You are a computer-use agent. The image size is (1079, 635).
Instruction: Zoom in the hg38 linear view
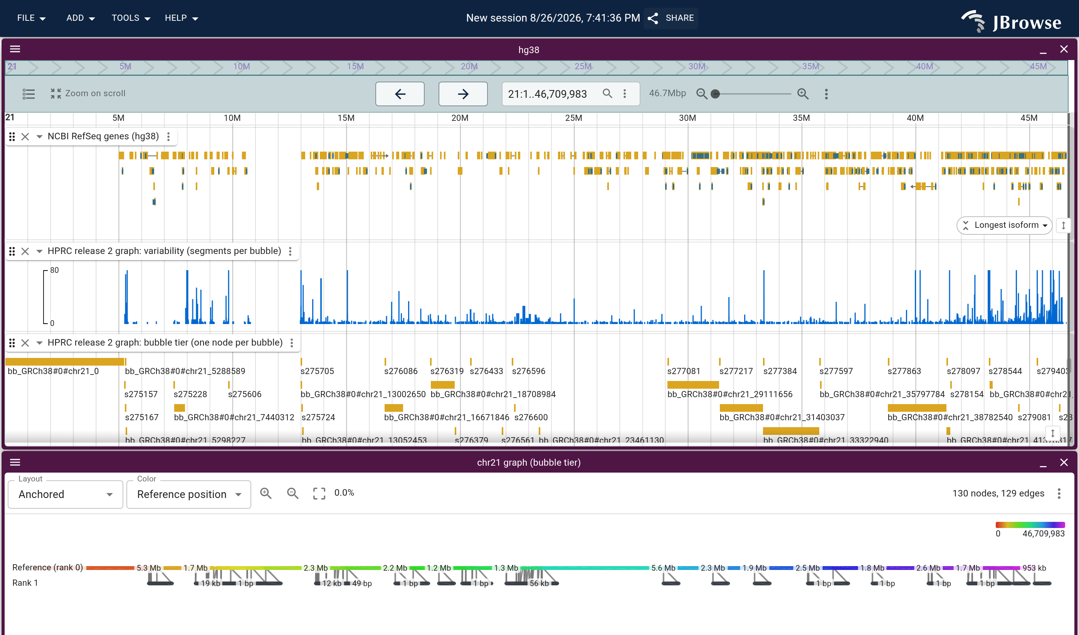pos(803,94)
